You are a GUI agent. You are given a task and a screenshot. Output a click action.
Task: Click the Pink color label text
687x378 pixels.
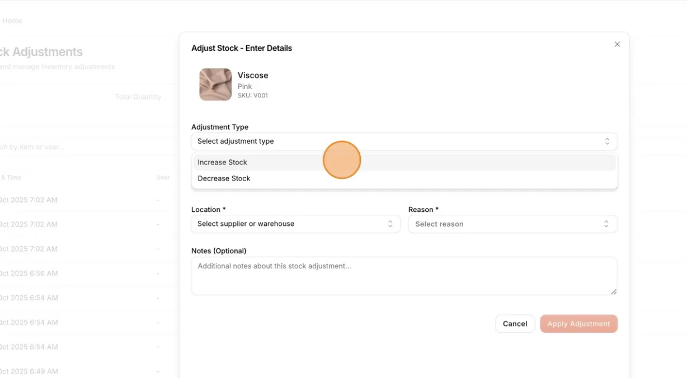(245, 86)
